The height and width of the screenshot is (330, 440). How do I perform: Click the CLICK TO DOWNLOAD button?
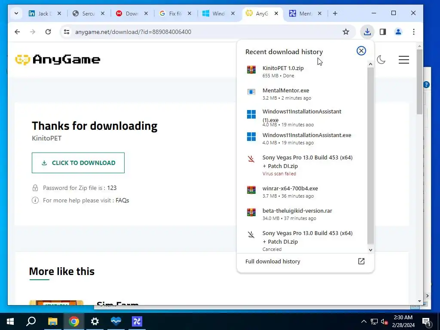(x=78, y=163)
